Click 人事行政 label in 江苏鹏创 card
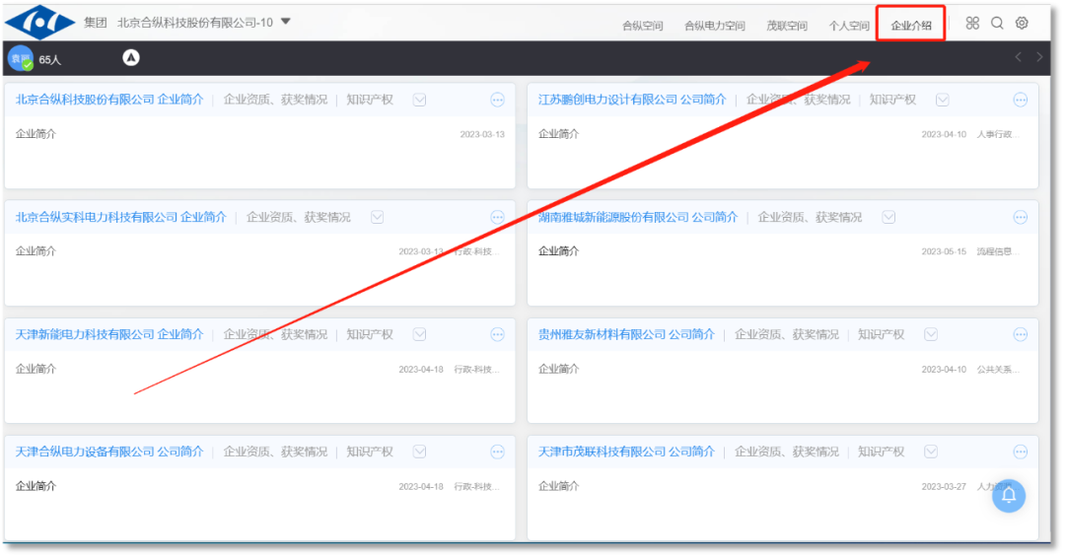This screenshot has height=557, width=1065. [998, 134]
